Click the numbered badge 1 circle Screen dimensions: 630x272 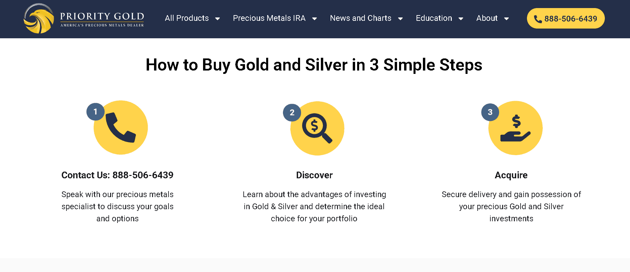[95, 112]
